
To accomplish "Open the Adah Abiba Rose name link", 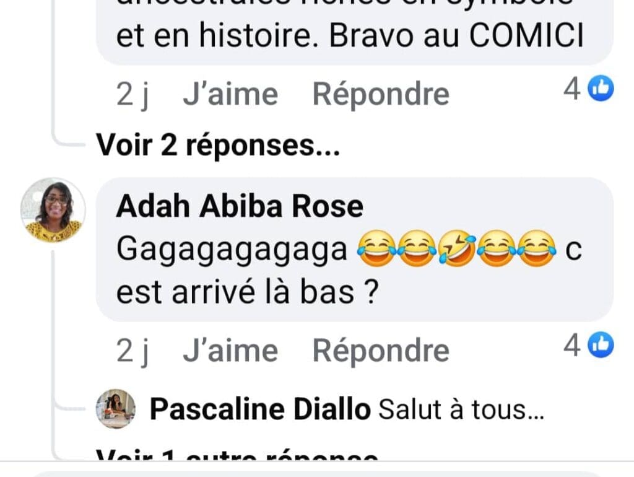I will point(240,206).
